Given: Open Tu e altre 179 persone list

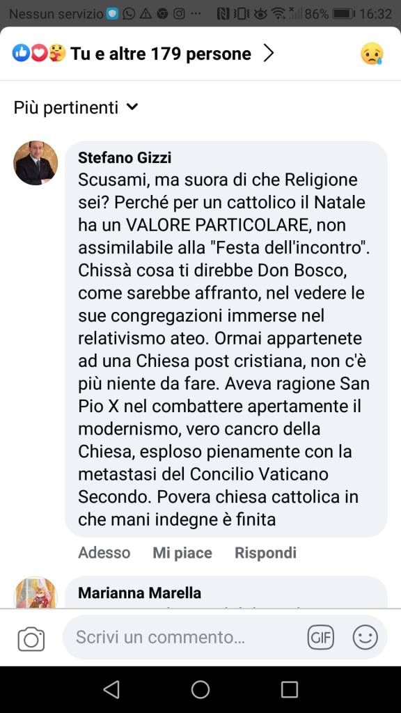Looking at the screenshot, I should (x=161, y=54).
